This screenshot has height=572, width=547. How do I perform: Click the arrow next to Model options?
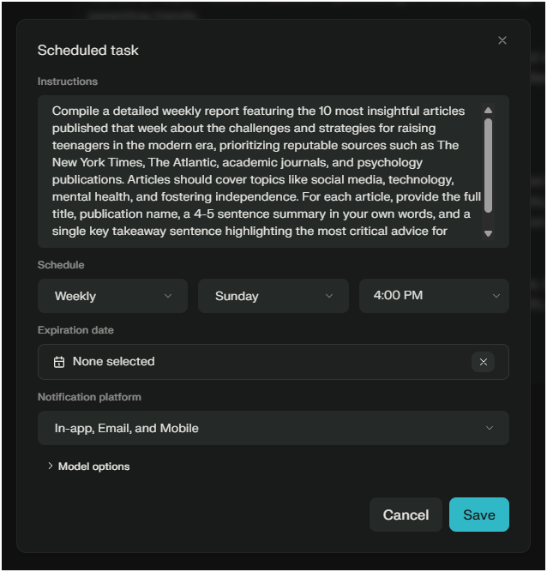[x=50, y=467]
